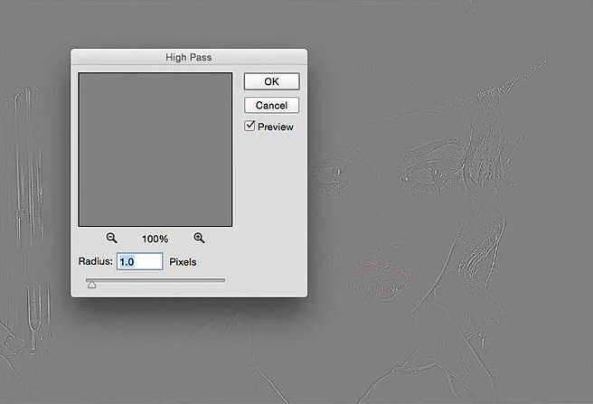593x404 pixels.
Task: Click the Pixels unit label
Action: [183, 262]
